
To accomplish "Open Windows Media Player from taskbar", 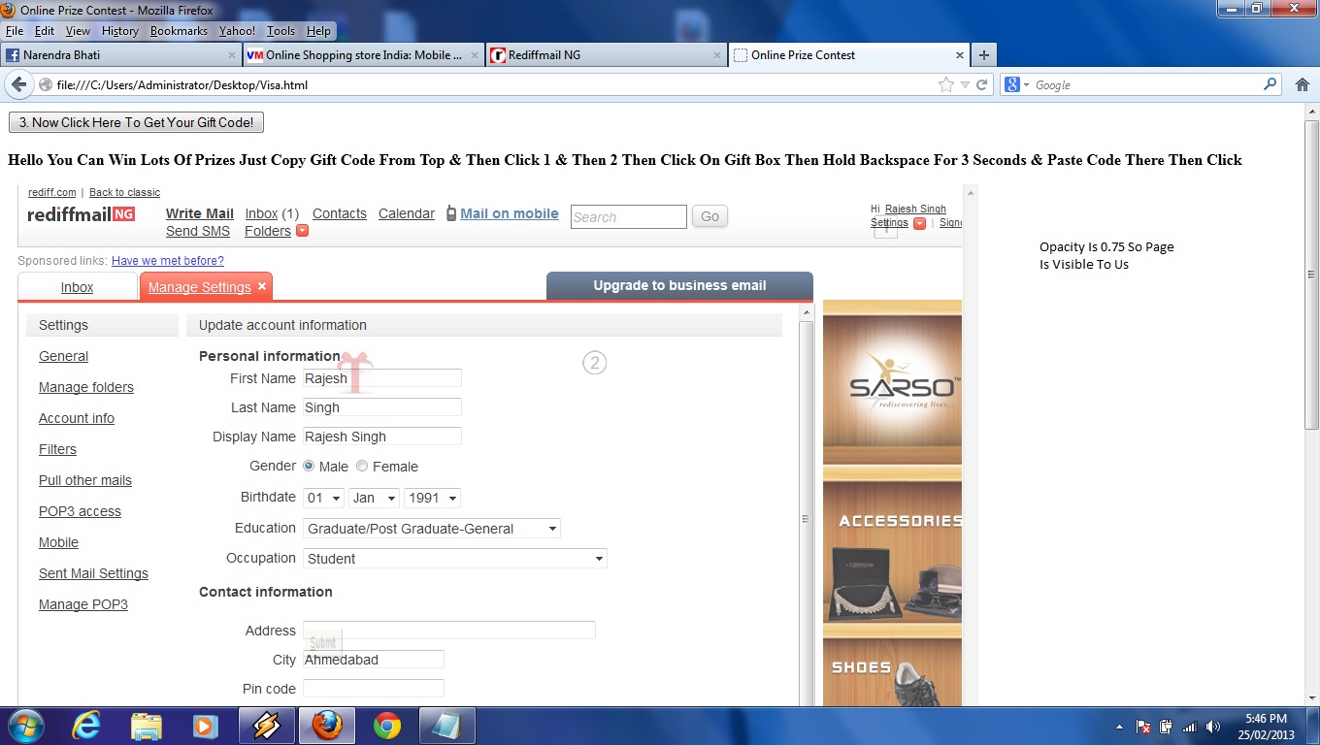I will (205, 726).
